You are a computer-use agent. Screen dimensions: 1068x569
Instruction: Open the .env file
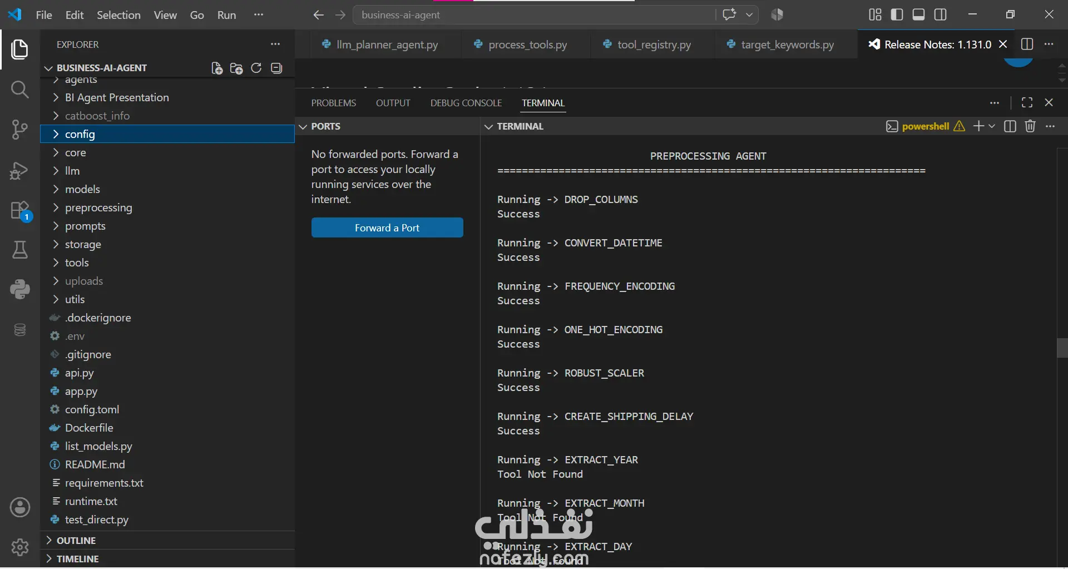tap(167, 336)
